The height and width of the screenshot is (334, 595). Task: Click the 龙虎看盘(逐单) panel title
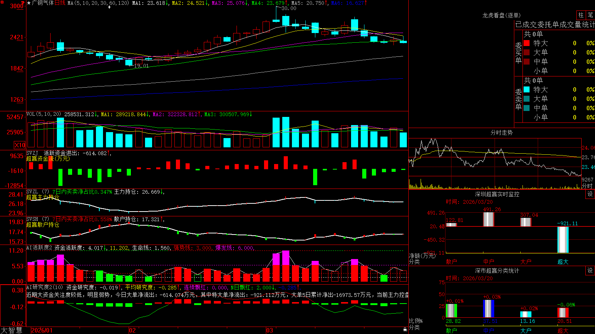pyautogui.click(x=501, y=15)
